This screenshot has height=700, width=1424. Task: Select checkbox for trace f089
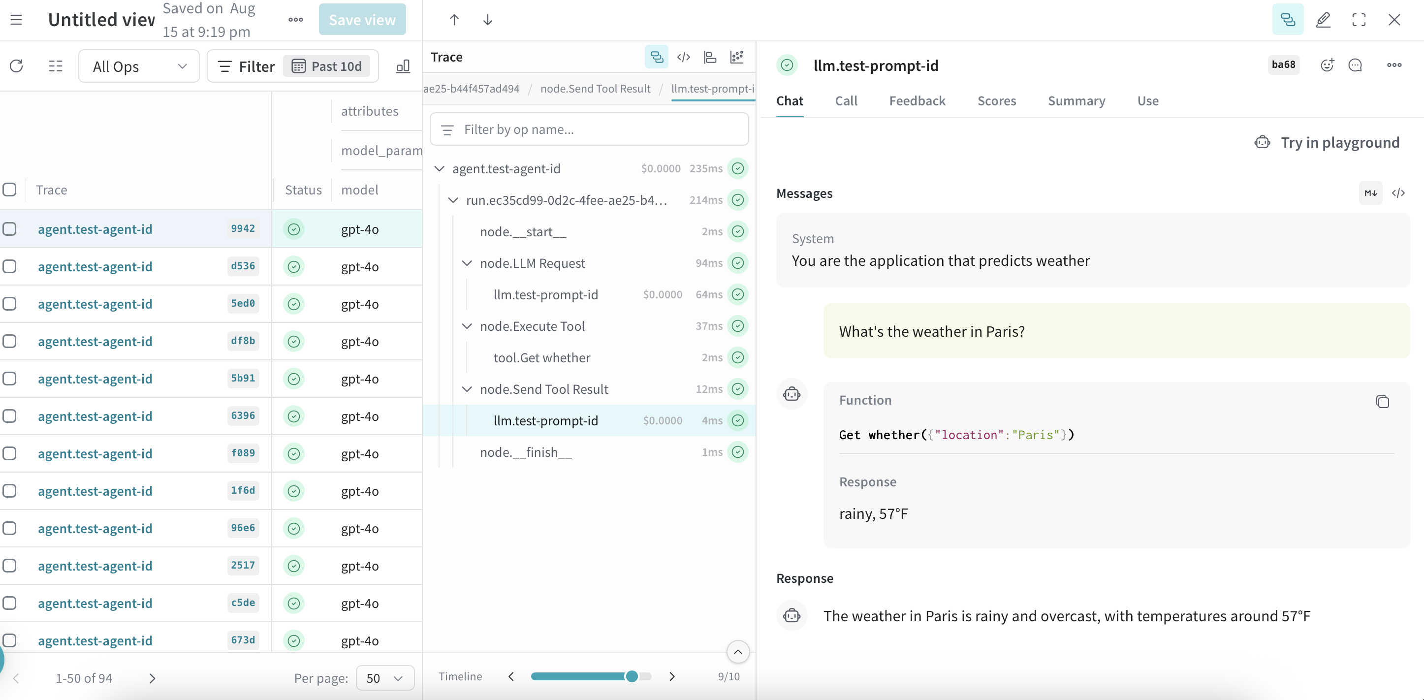pos(9,453)
